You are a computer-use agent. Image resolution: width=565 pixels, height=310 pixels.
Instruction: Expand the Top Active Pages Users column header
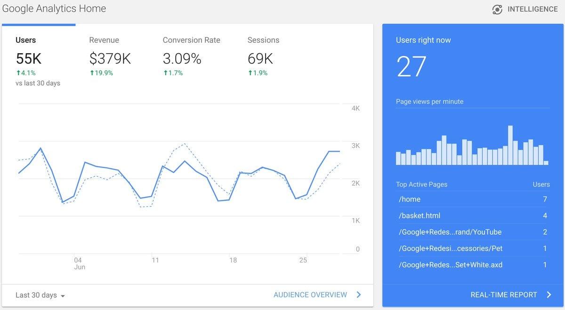pyautogui.click(x=541, y=184)
